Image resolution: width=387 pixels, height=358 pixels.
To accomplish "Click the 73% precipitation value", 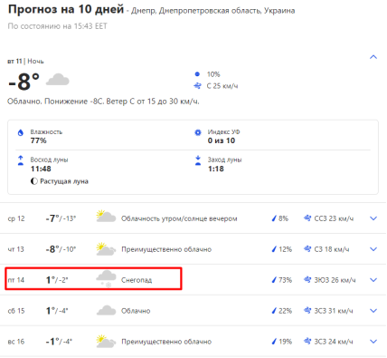I will [x=285, y=280].
